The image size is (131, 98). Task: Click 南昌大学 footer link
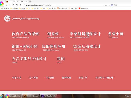[83, 78]
